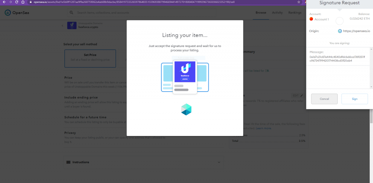
Task: Click the search magnifier icon
Action: pyautogui.click(x=72, y=13)
